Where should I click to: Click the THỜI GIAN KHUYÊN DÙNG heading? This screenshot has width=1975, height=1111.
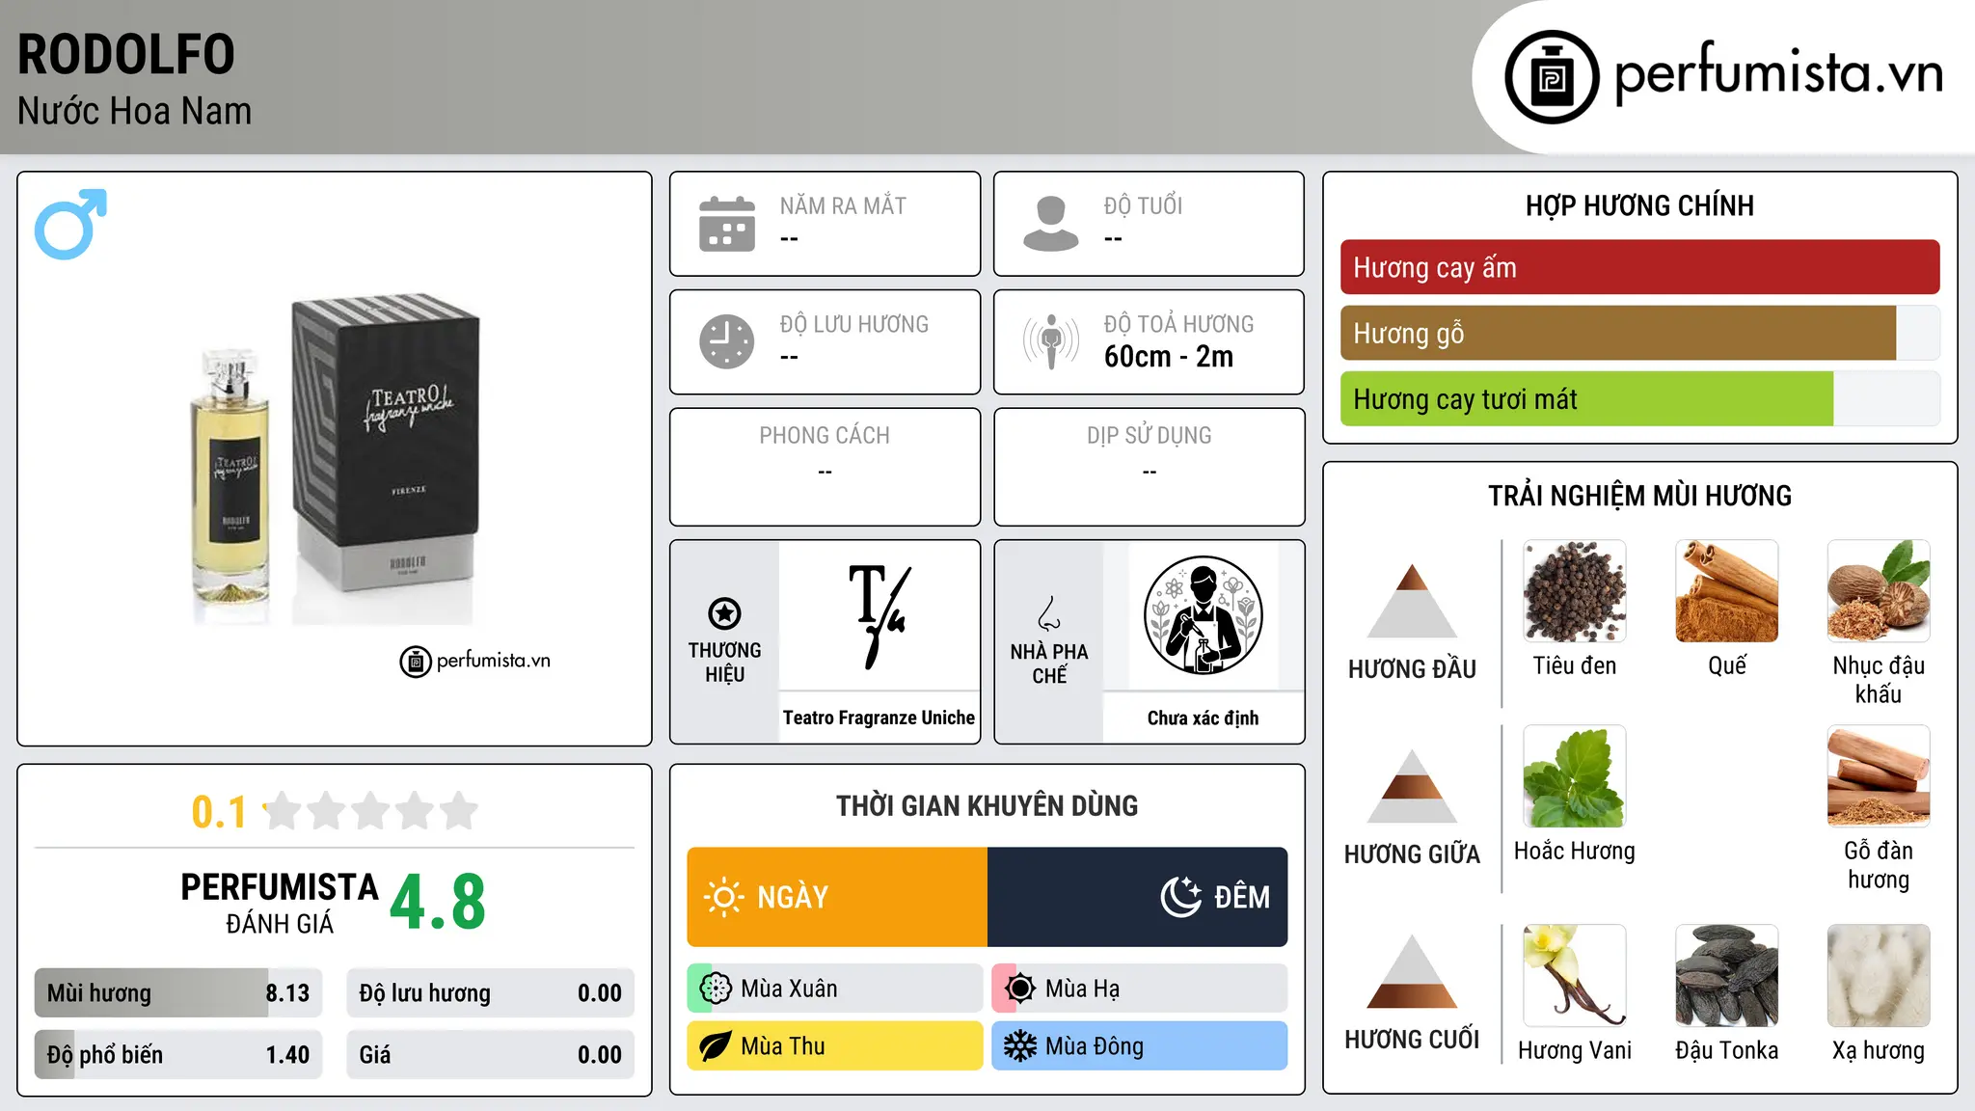987,805
